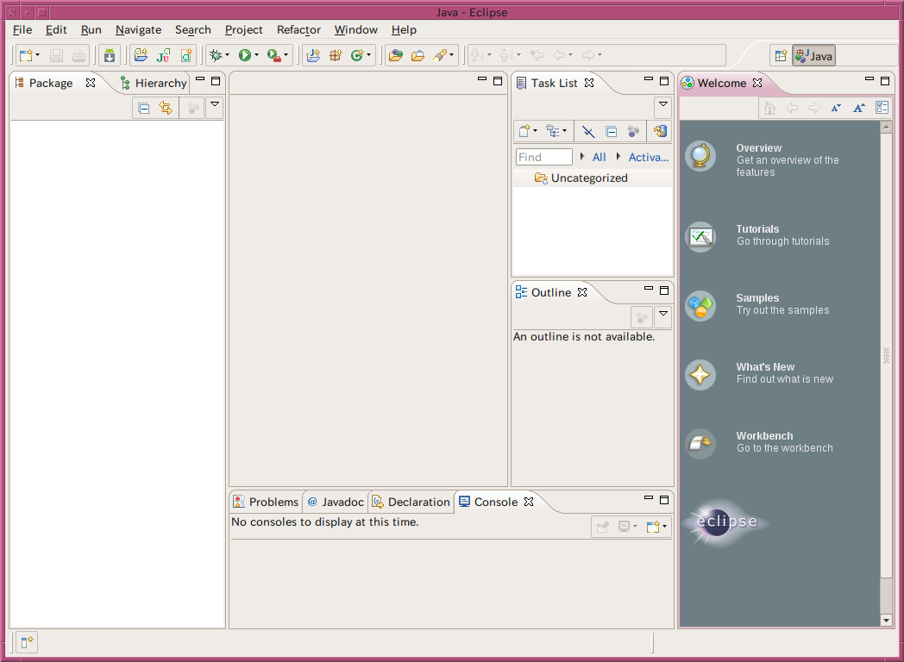Open the Run configurations dropdown arrow
Viewport: 904px width, 662px height.
[256, 55]
